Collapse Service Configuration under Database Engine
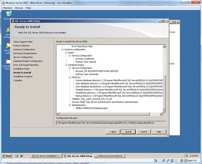The width and height of the screenshot is (202, 164). 70,68
